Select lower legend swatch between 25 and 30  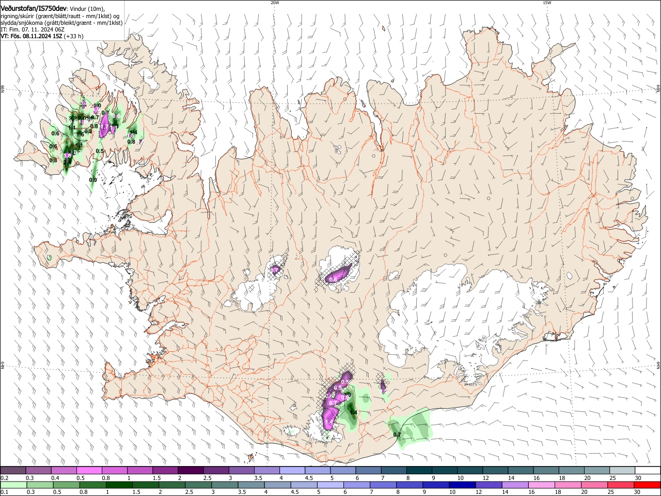click(621, 485)
